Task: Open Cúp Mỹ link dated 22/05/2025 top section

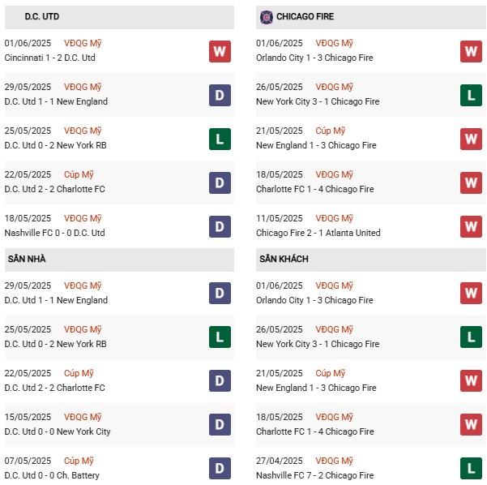Action: pyautogui.click(x=79, y=174)
